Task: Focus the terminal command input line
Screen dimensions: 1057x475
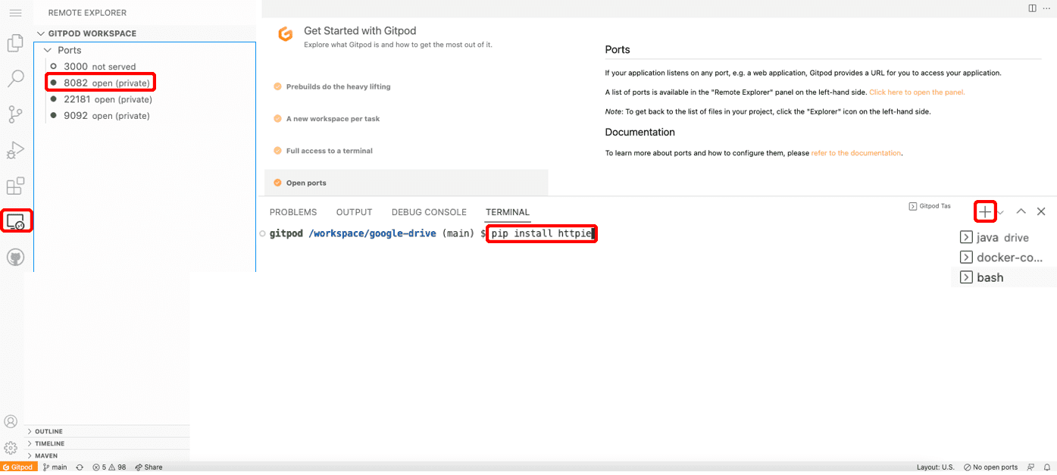Action: click(542, 233)
